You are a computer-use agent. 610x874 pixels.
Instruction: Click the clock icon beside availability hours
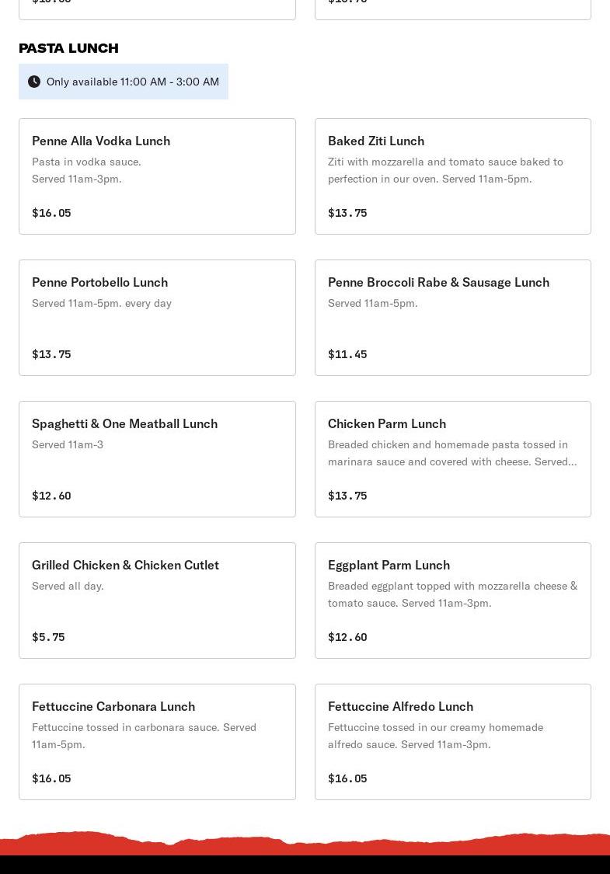34,82
